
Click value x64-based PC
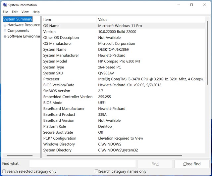pyautogui.click(x=110, y=67)
